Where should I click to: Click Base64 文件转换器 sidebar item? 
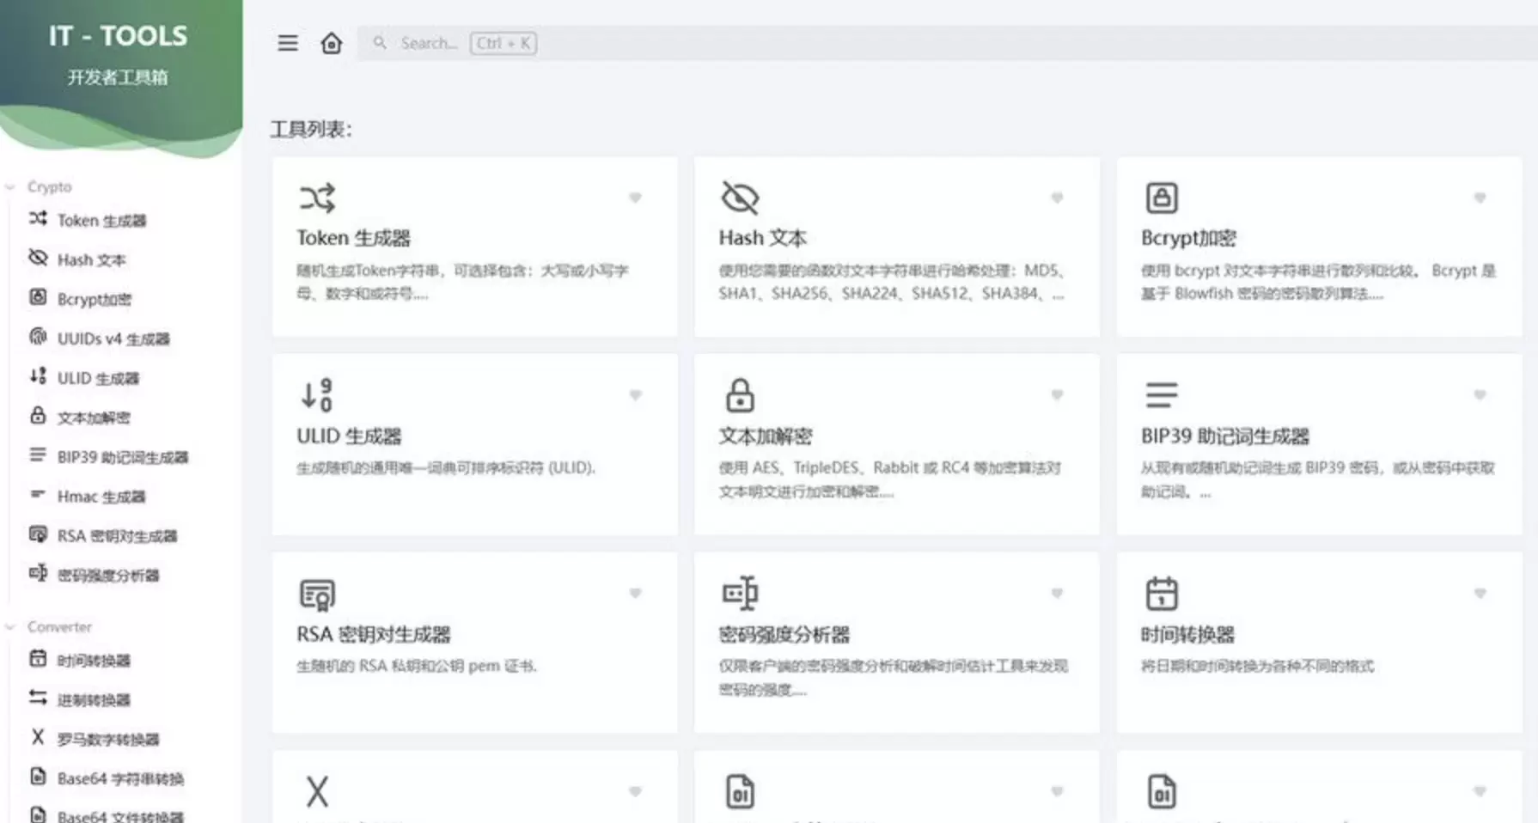pos(120,814)
